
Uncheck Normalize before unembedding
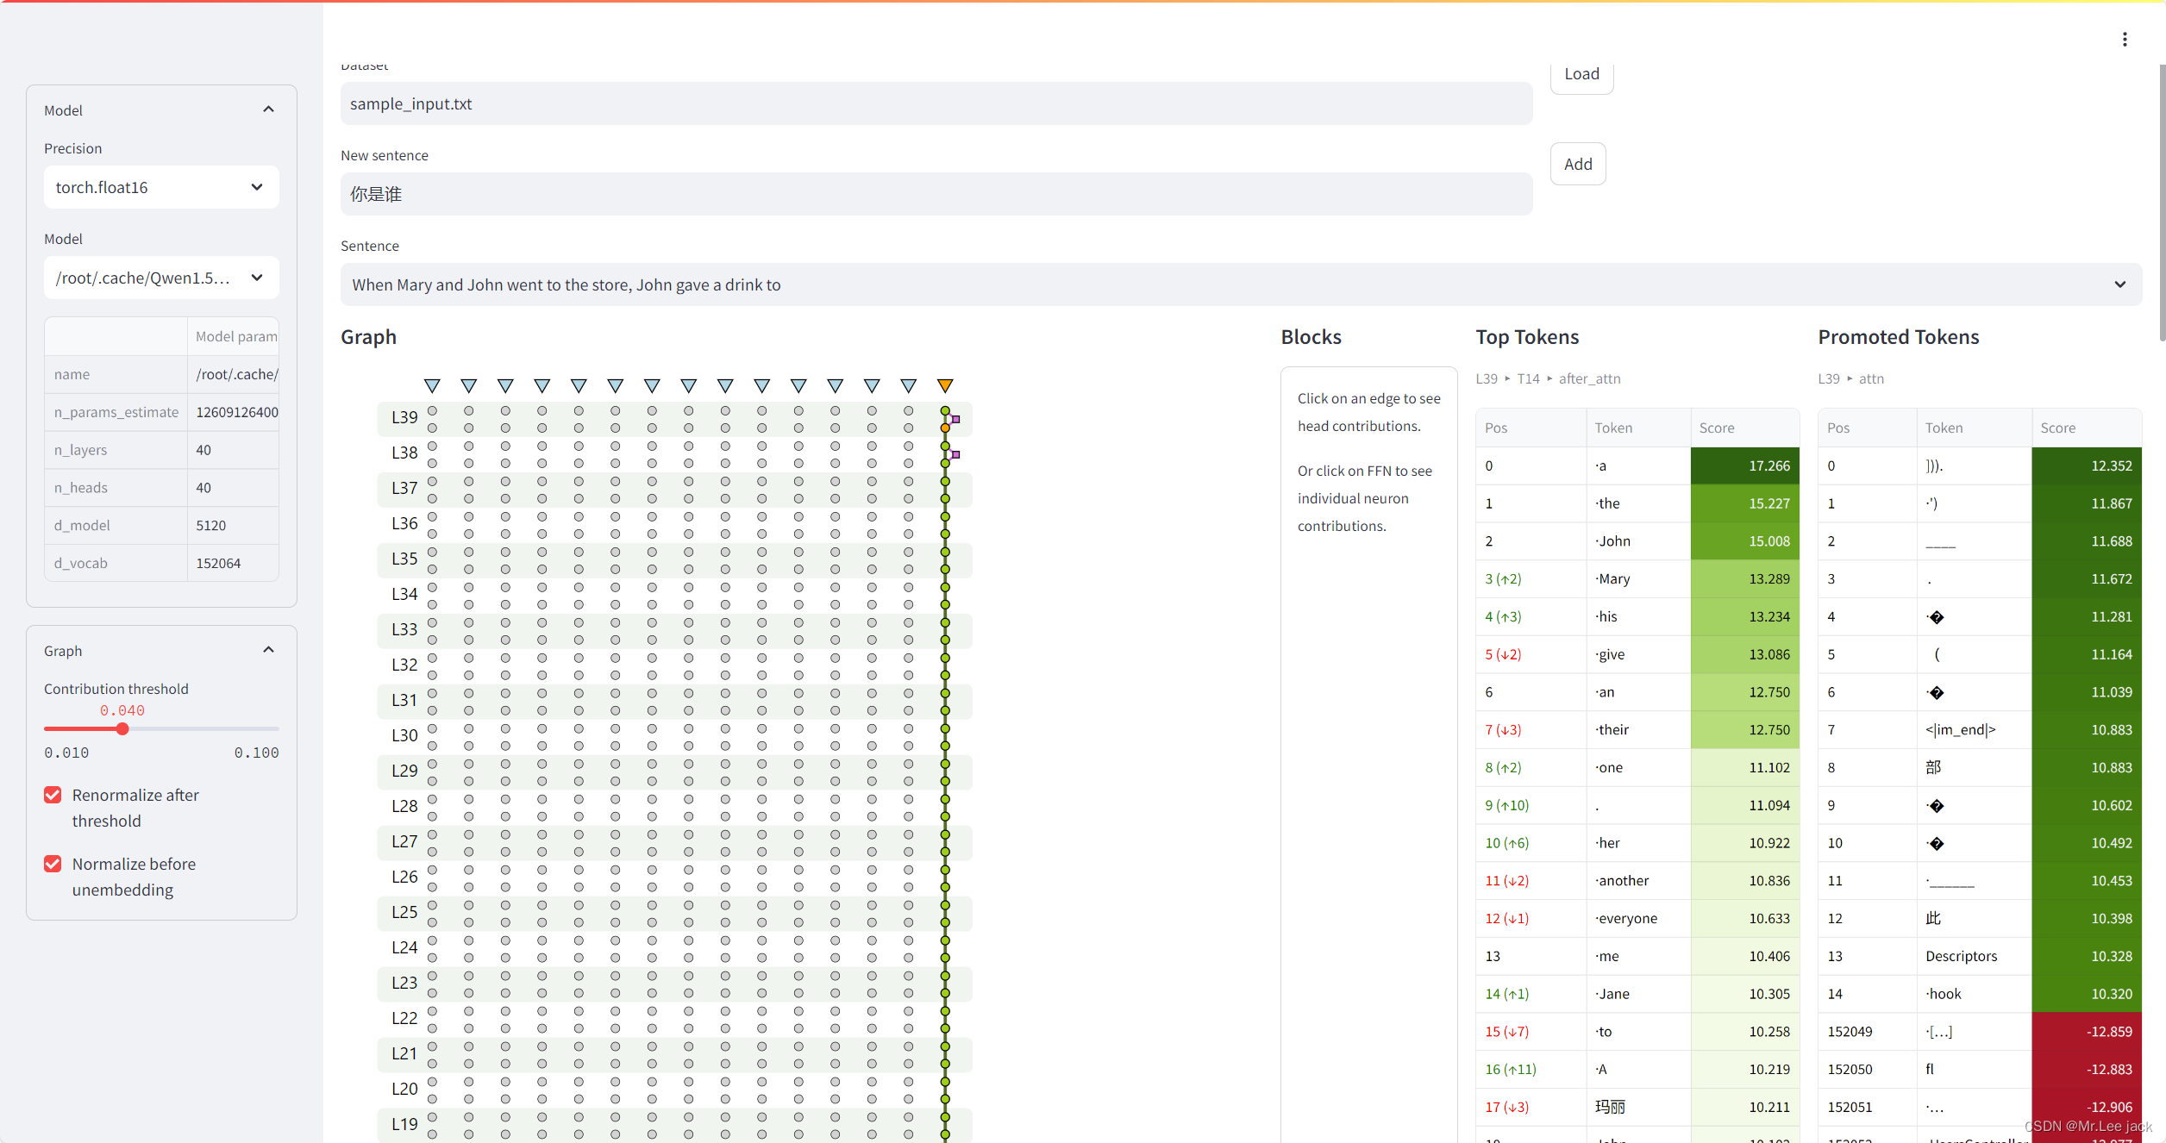53,864
